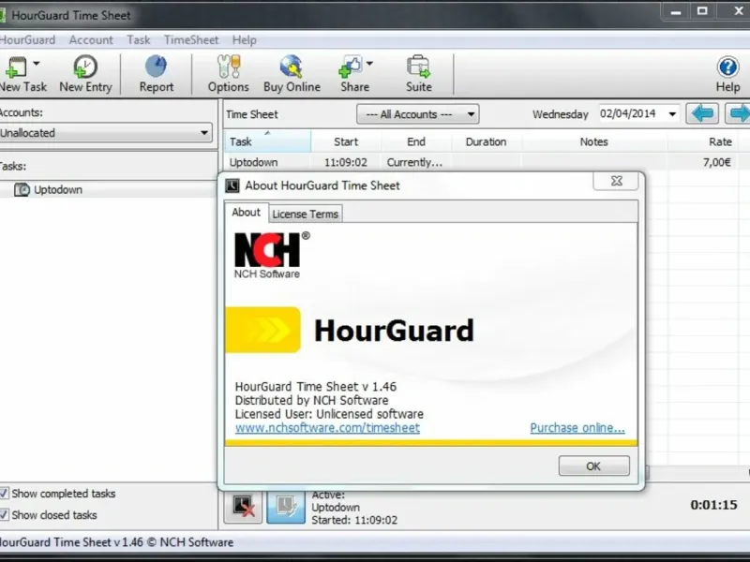The image size is (750, 562).
Task: Click the Currently... end time cell
Action: pos(414,162)
